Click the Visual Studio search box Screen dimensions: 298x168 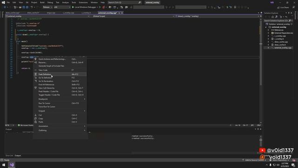pyautogui.click(x=124, y=2)
